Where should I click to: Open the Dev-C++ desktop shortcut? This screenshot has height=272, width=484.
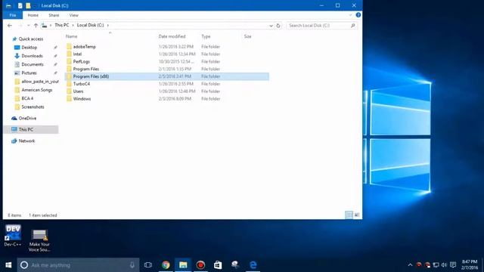(13, 236)
